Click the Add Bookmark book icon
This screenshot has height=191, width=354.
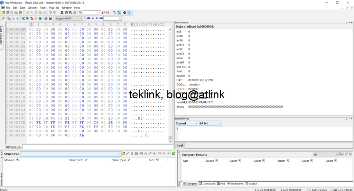[x=27, y=18]
